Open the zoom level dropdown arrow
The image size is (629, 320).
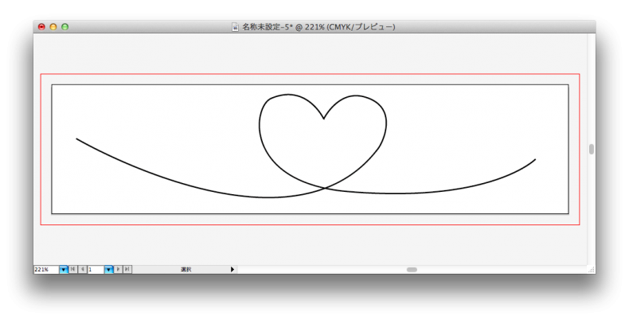click(64, 270)
